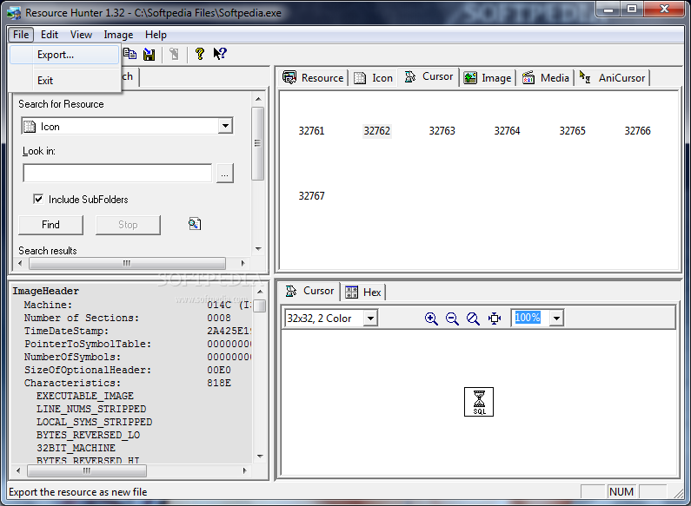The image size is (691, 506).
Task: Click the Look in path field
Action: click(117, 173)
